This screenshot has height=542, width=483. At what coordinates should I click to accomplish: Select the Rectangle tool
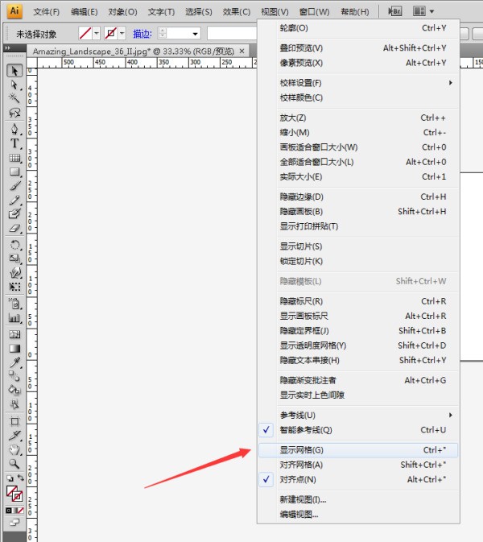(14, 172)
